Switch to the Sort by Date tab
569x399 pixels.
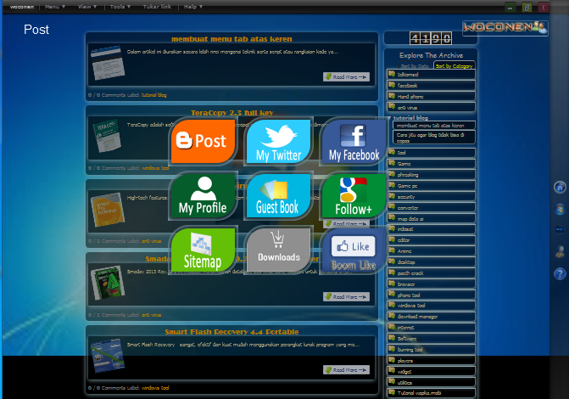click(415, 65)
